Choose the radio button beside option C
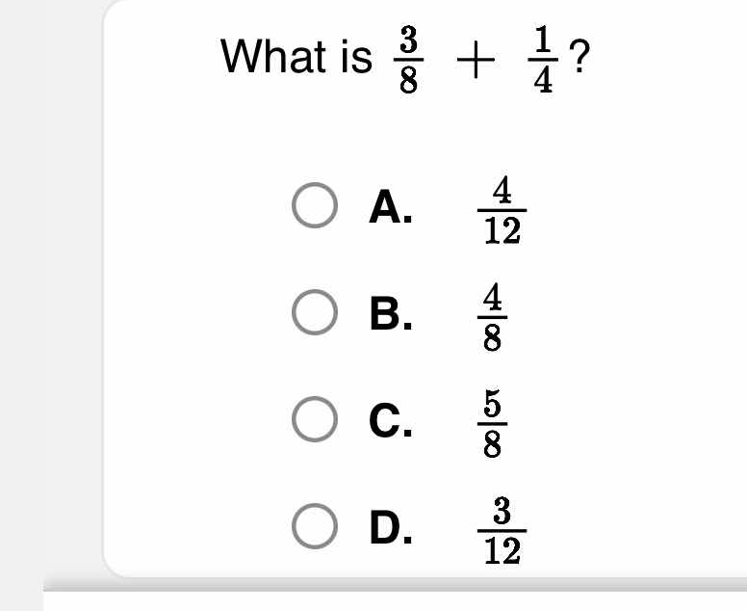This screenshot has width=747, height=611. point(315,419)
